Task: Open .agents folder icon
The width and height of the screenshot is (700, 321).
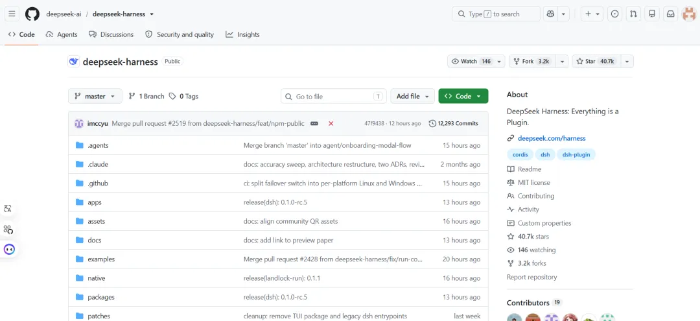Action: click(80, 145)
